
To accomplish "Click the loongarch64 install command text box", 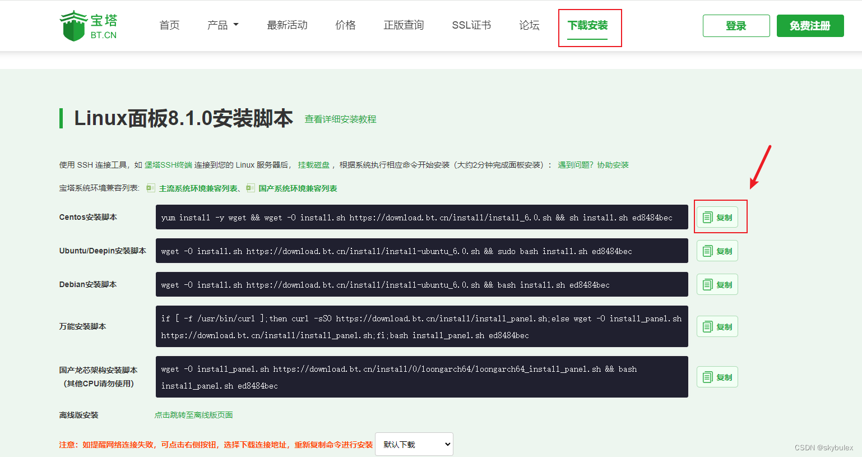I will pos(422,377).
